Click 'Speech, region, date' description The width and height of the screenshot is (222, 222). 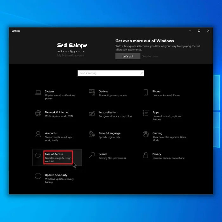[x=110, y=137]
